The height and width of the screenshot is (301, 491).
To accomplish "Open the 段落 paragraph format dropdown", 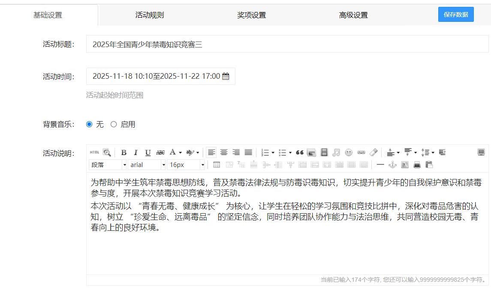I will click(x=107, y=164).
